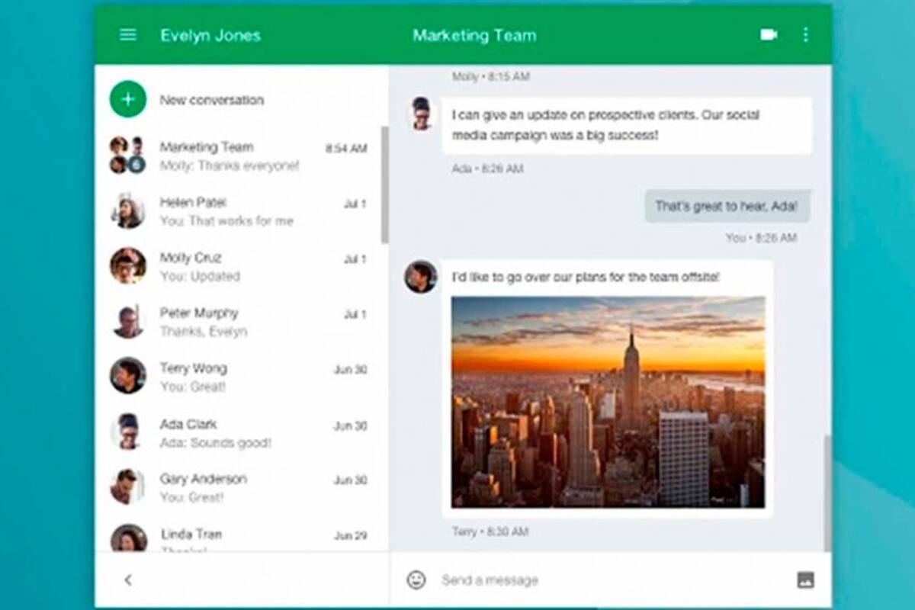Click the attach image icon
Image resolution: width=915 pixels, height=610 pixels.
[x=805, y=580]
